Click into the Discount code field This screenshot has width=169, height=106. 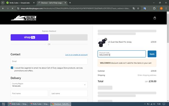(122, 54)
